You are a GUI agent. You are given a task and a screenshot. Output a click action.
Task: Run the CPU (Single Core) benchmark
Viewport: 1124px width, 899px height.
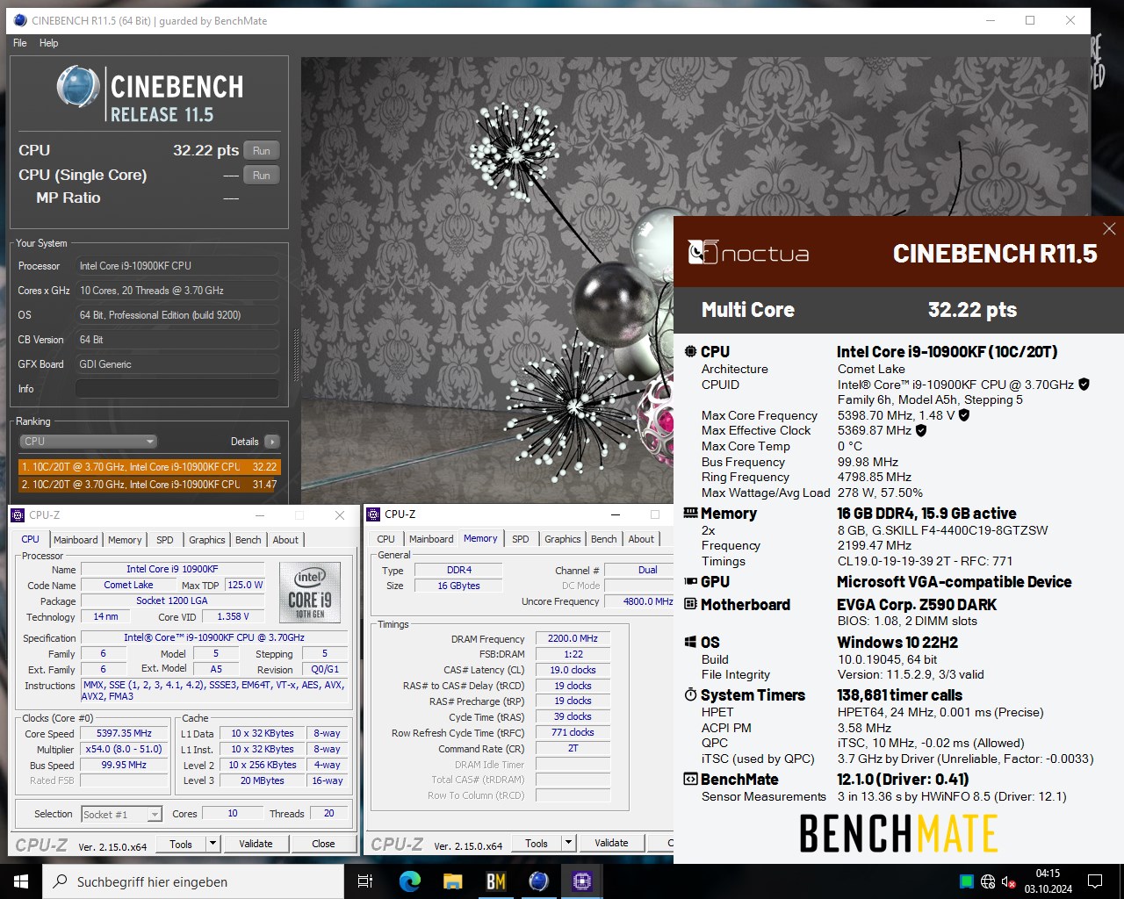(262, 176)
